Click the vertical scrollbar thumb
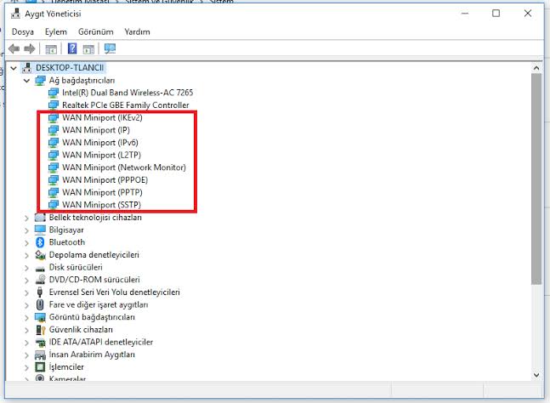550x403 pixels. (536, 179)
